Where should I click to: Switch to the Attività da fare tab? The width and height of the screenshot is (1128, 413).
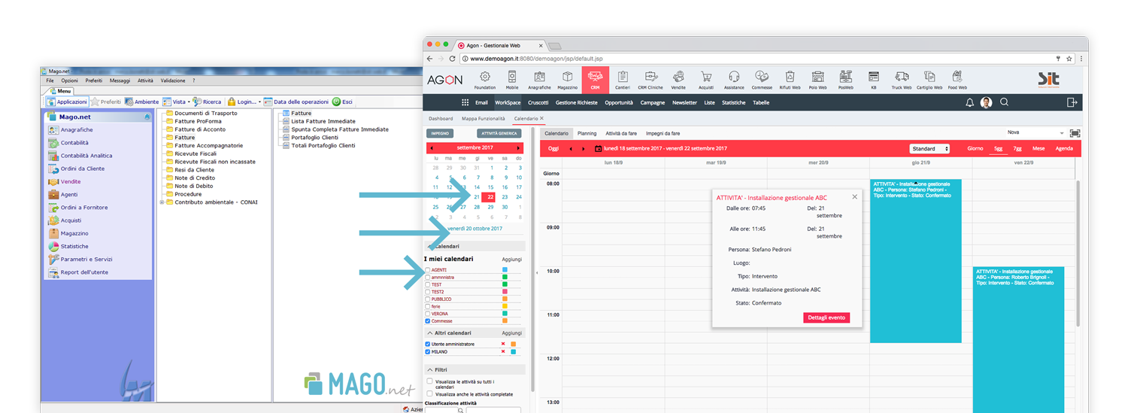point(621,133)
